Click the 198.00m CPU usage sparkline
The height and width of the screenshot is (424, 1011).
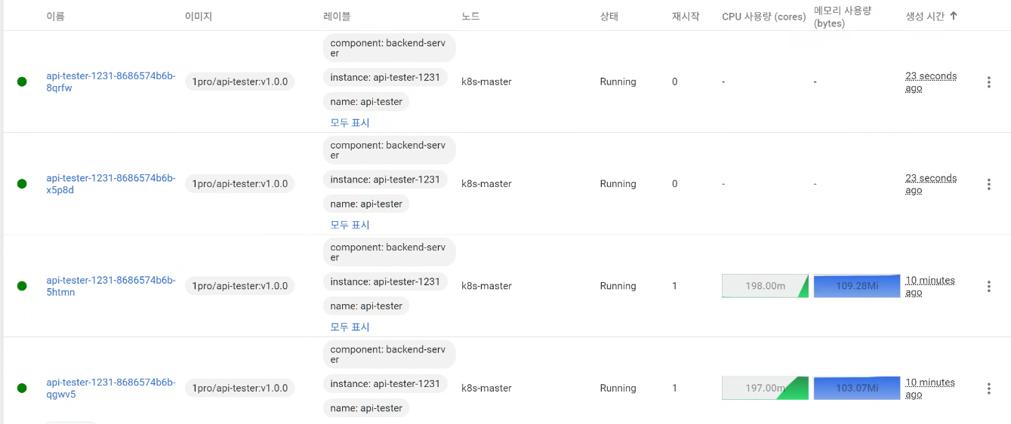click(765, 286)
